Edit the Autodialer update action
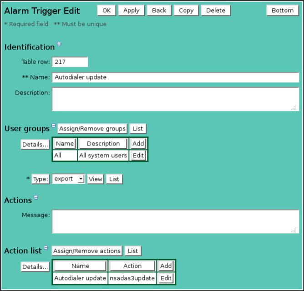This screenshot has height=291, width=304. [166, 278]
